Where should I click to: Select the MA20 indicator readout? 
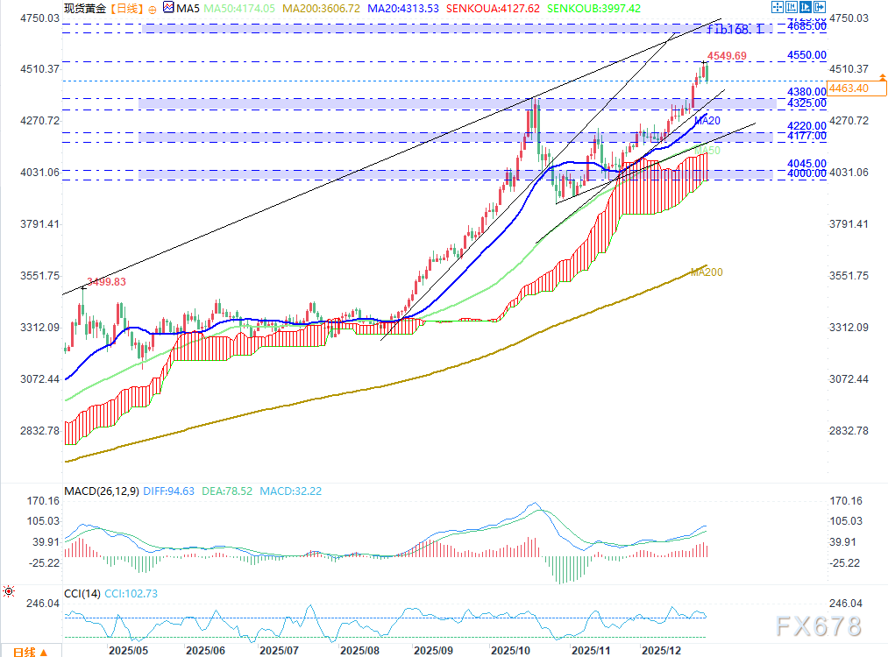pos(403,9)
